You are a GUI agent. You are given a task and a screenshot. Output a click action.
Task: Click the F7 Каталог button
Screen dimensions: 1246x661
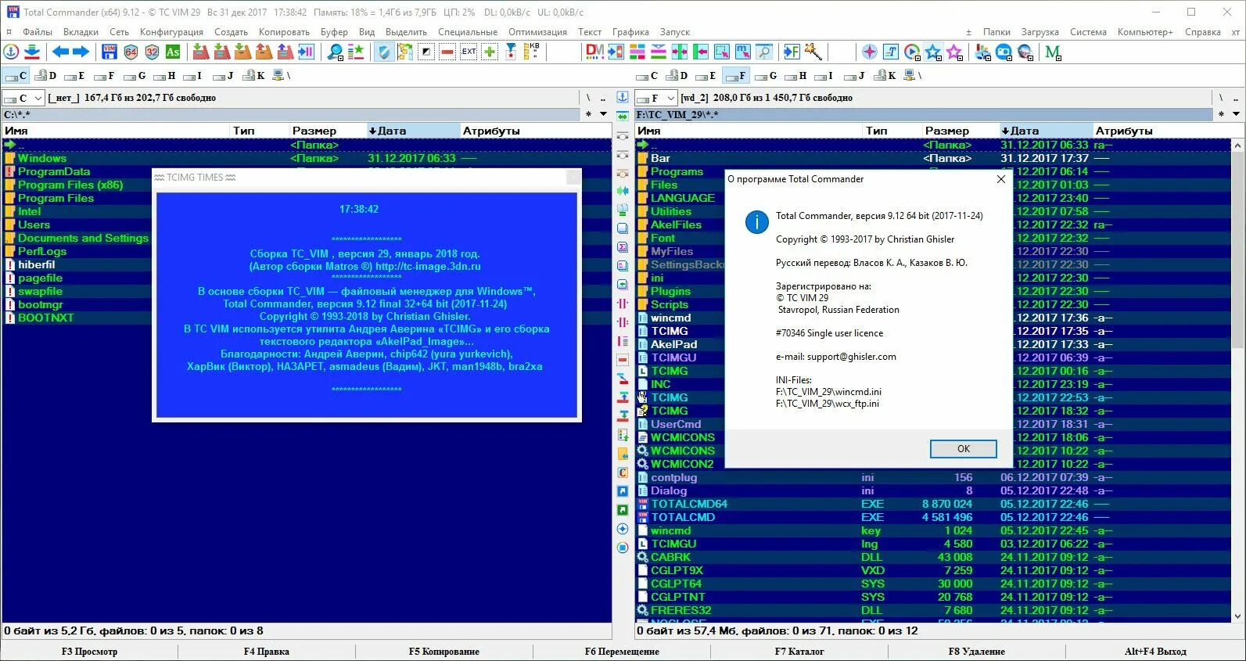point(799,652)
